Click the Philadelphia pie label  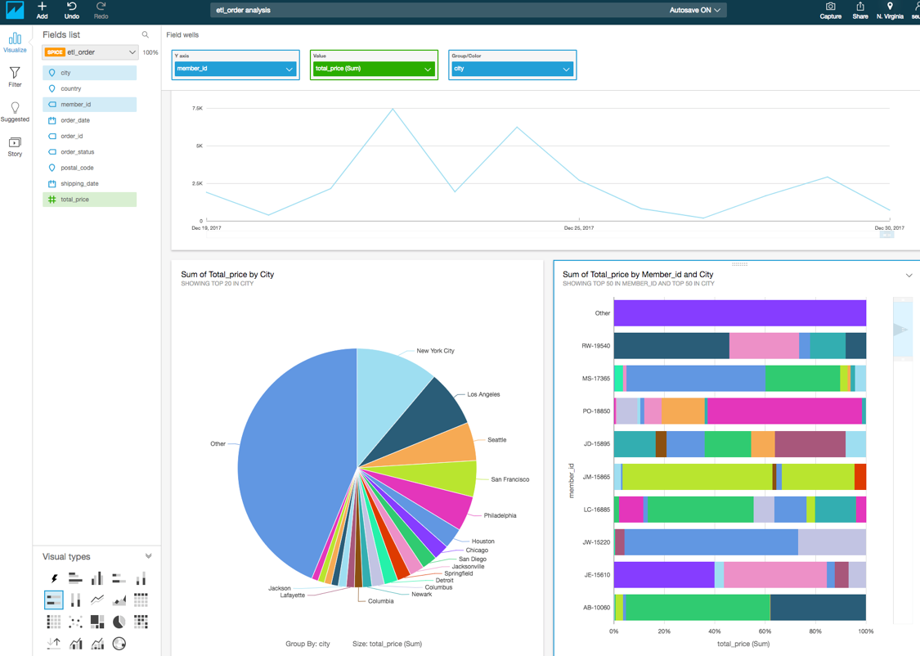pyautogui.click(x=500, y=515)
